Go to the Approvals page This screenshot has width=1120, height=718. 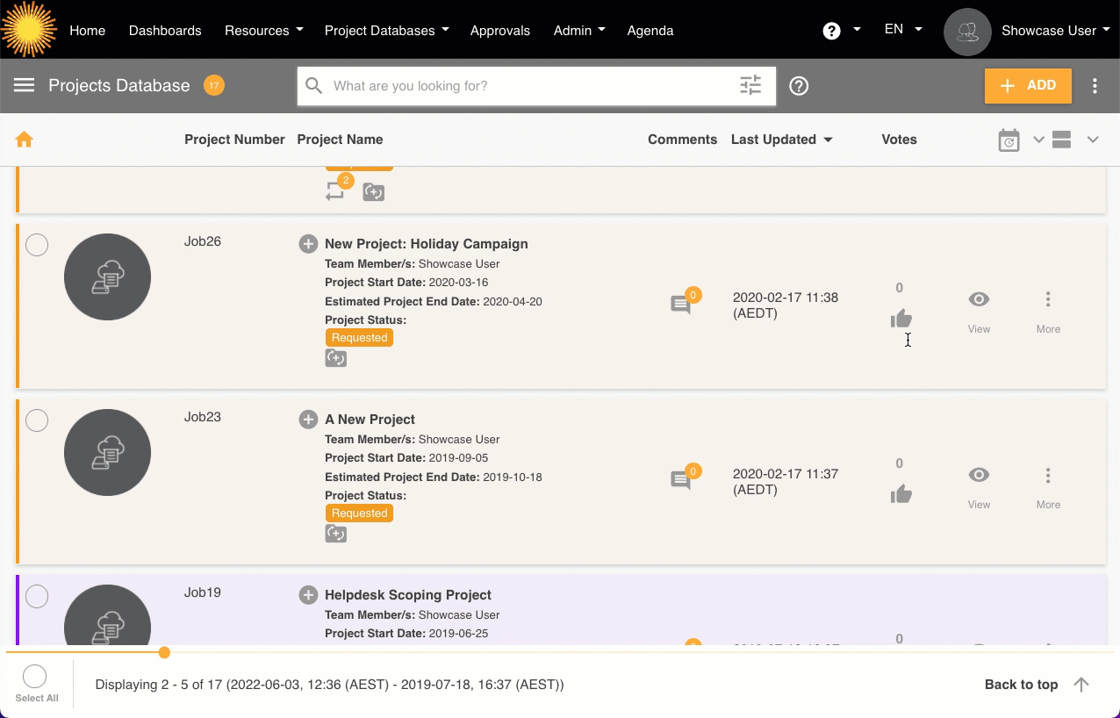click(x=499, y=30)
